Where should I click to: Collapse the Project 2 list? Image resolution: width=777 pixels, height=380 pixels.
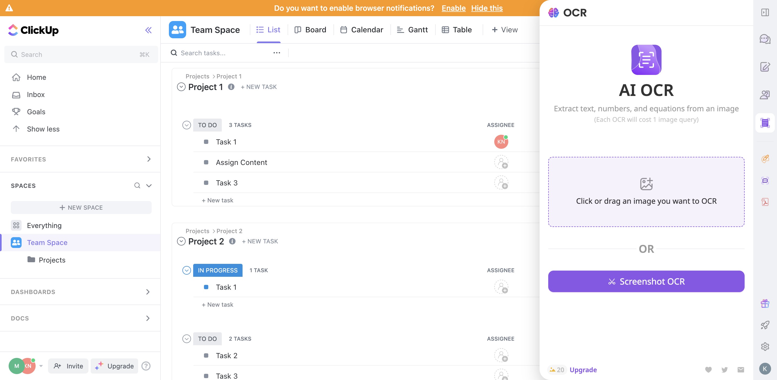(x=181, y=241)
